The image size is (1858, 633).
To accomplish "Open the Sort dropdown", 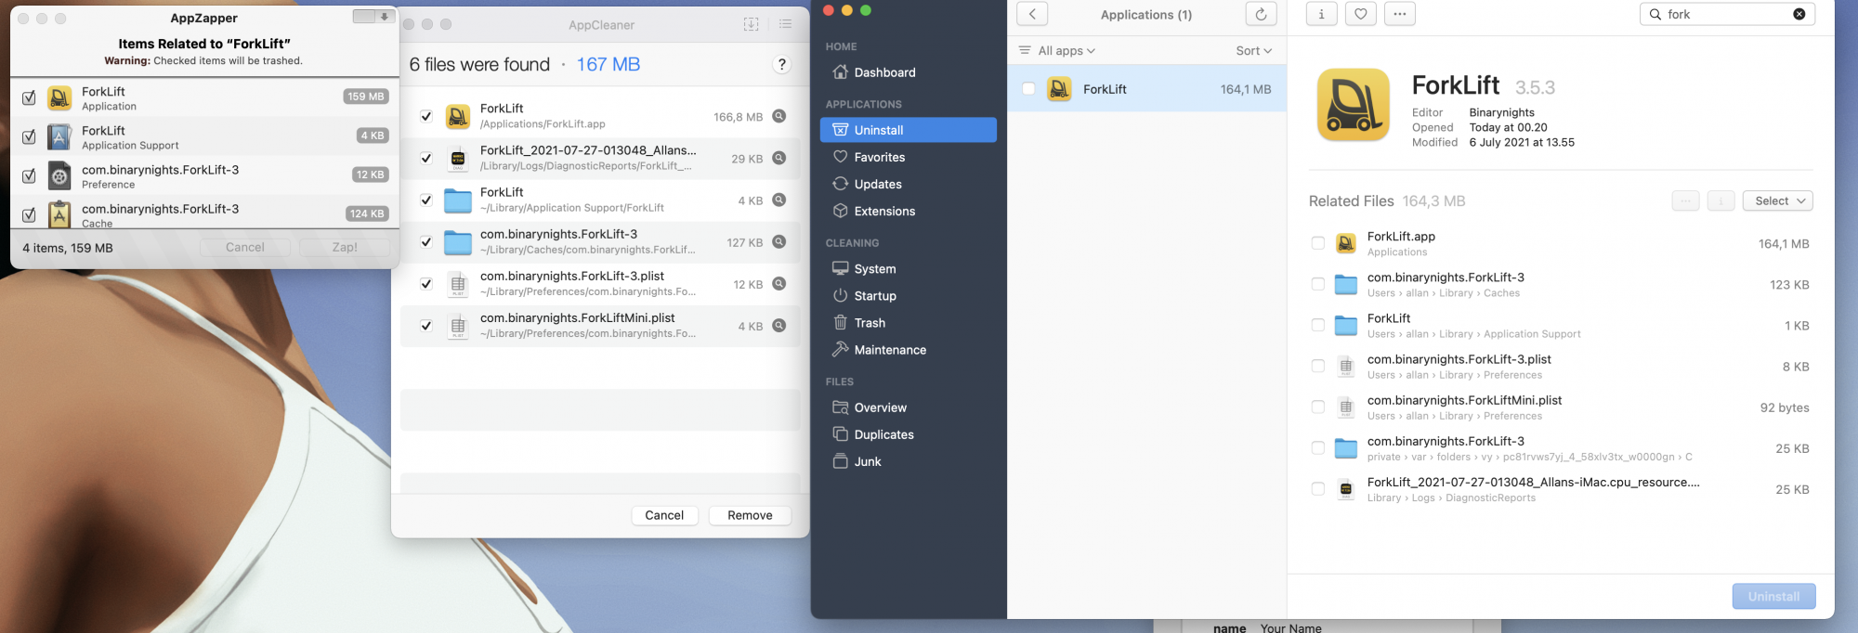I will click(x=1253, y=50).
